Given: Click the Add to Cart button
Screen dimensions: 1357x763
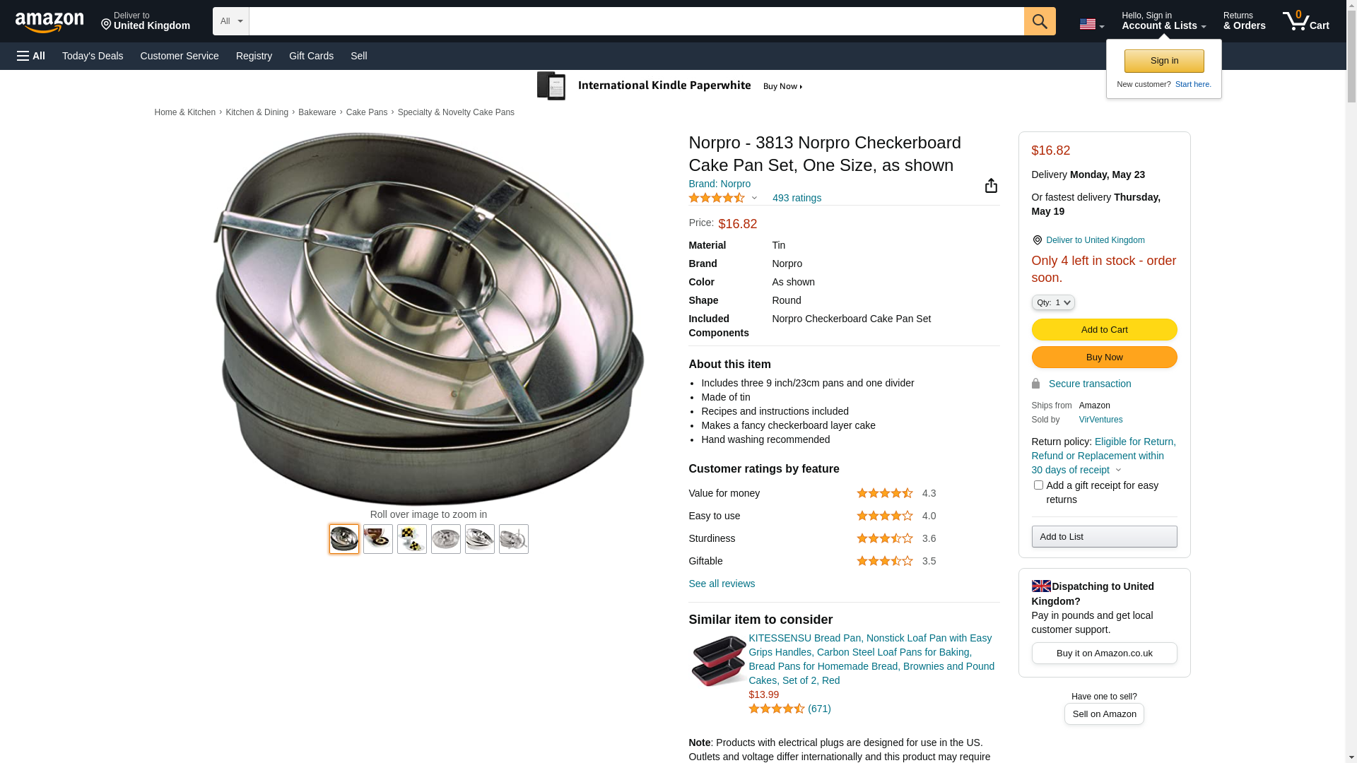Looking at the screenshot, I should (1104, 330).
